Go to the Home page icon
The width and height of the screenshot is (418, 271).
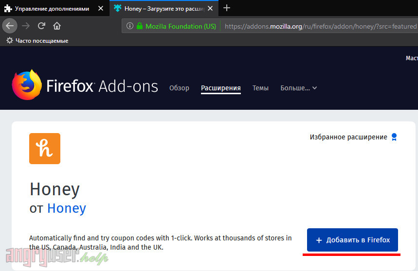(x=57, y=26)
